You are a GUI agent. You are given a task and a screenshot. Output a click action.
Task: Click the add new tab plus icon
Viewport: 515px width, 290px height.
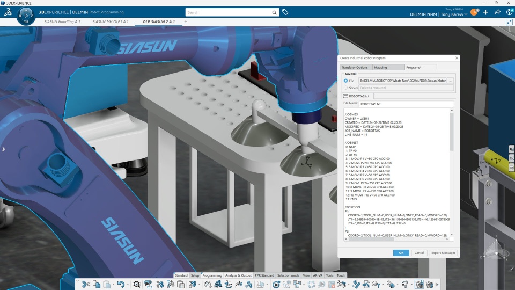[186, 21]
